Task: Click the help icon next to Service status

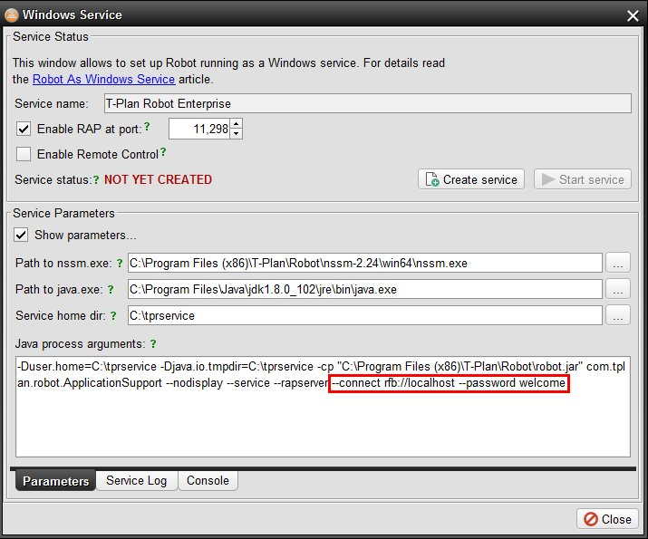Action: point(97,179)
